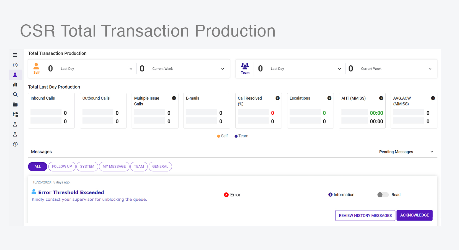The height and width of the screenshot is (250, 459).
Task: Click the clock history icon in sidebar
Action: (x=15, y=65)
